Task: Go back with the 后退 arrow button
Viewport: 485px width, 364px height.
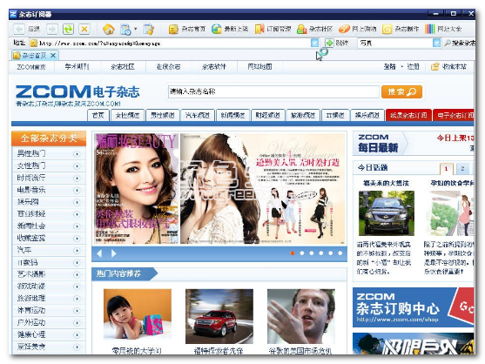Action: pos(19,30)
